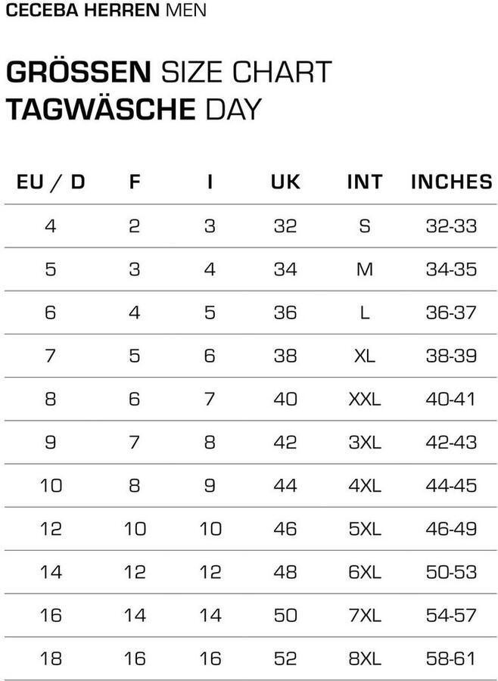
Task: Click UK size 40 cell
Action: [285, 399]
